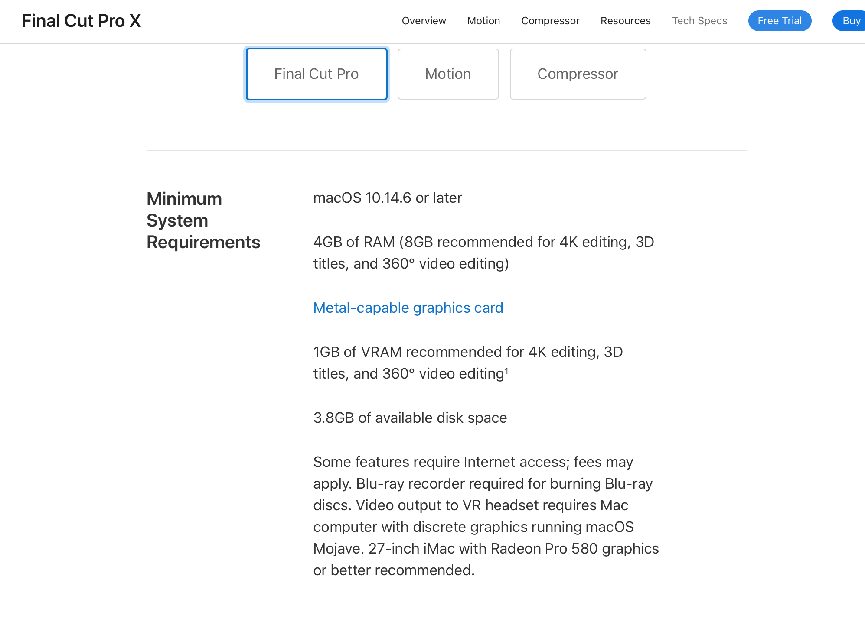865x625 pixels.
Task: Click the paragraph about Internet access fees
Action: [486, 516]
